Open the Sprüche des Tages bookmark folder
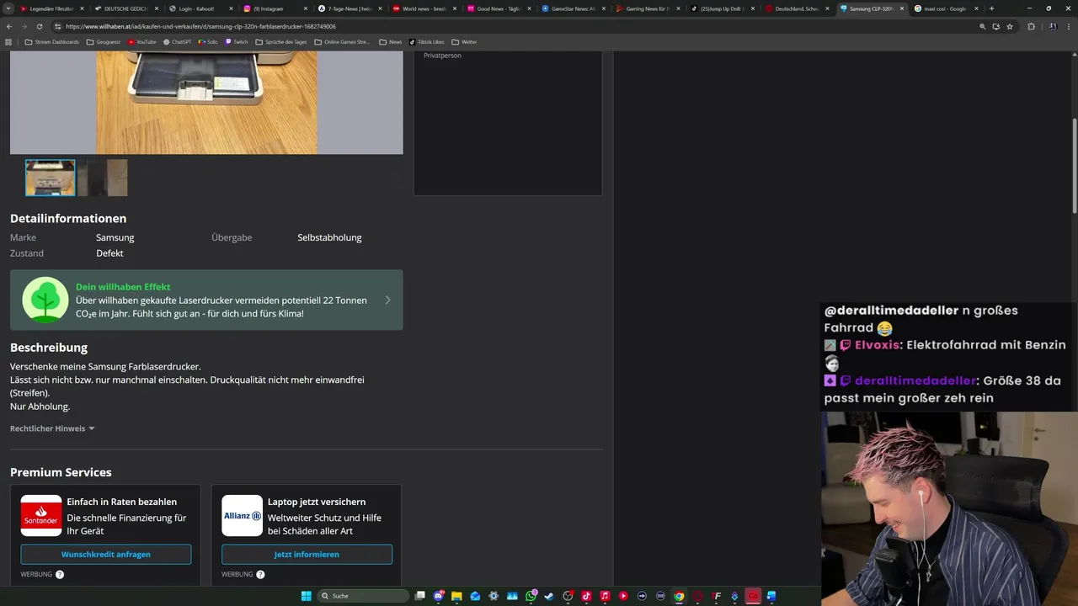 tap(280, 41)
